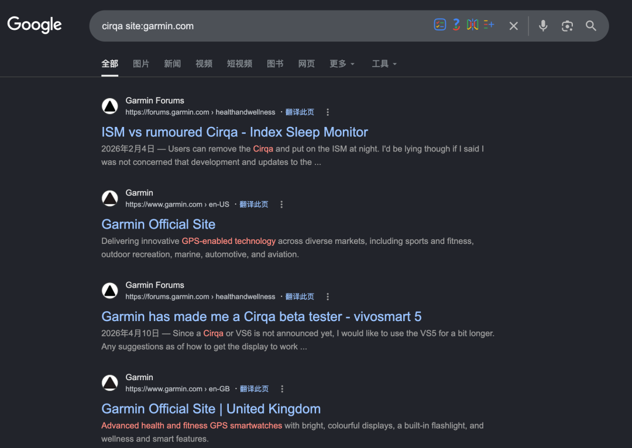The image size is (632, 448).
Task: Click Garmin favicon beside the en-GB result
Action: 109,382
